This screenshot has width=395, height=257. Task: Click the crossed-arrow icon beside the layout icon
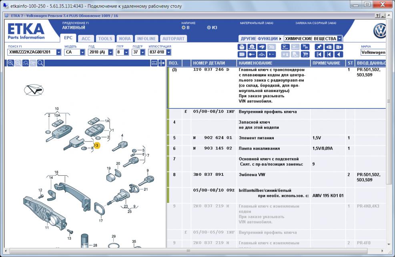click(x=162, y=63)
